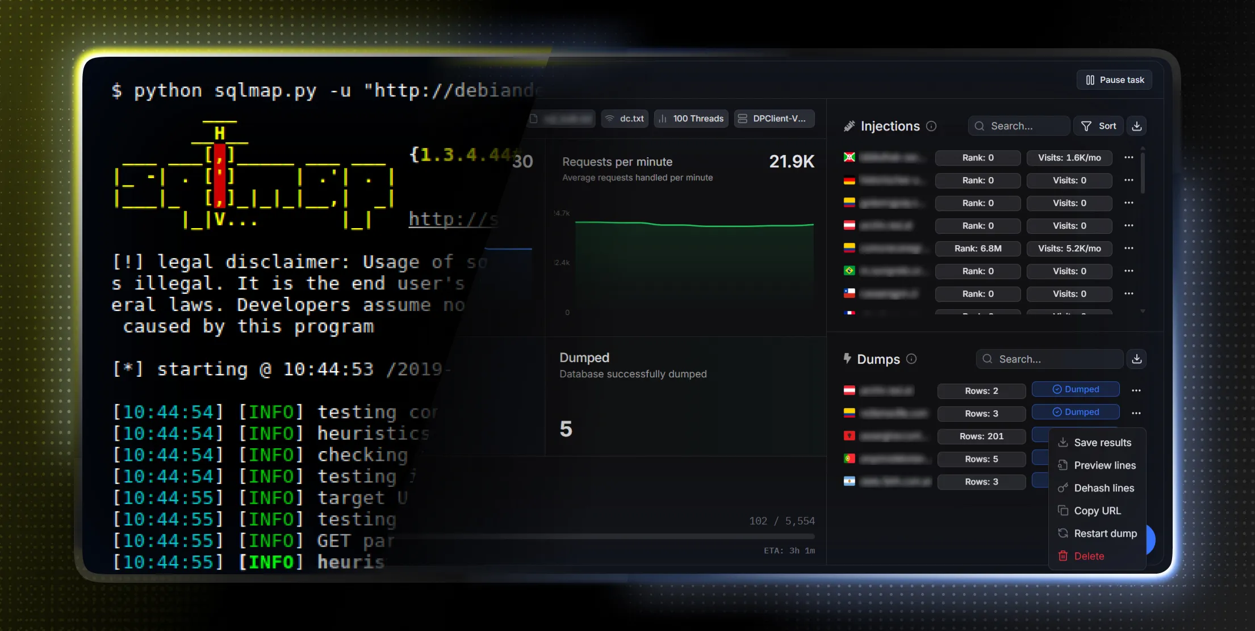Open the ellipsis menu on the Rows: 2 dump
The image size is (1255, 631).
pyautogui.click(x=1136, y=390)
